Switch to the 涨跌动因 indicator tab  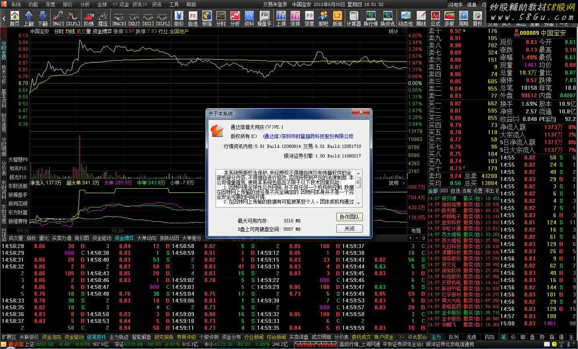169,238
